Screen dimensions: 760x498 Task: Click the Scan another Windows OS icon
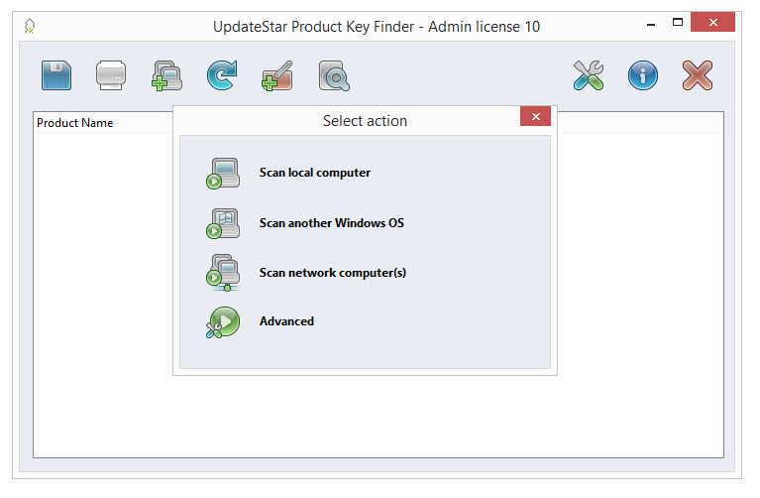tap(222, 223)
